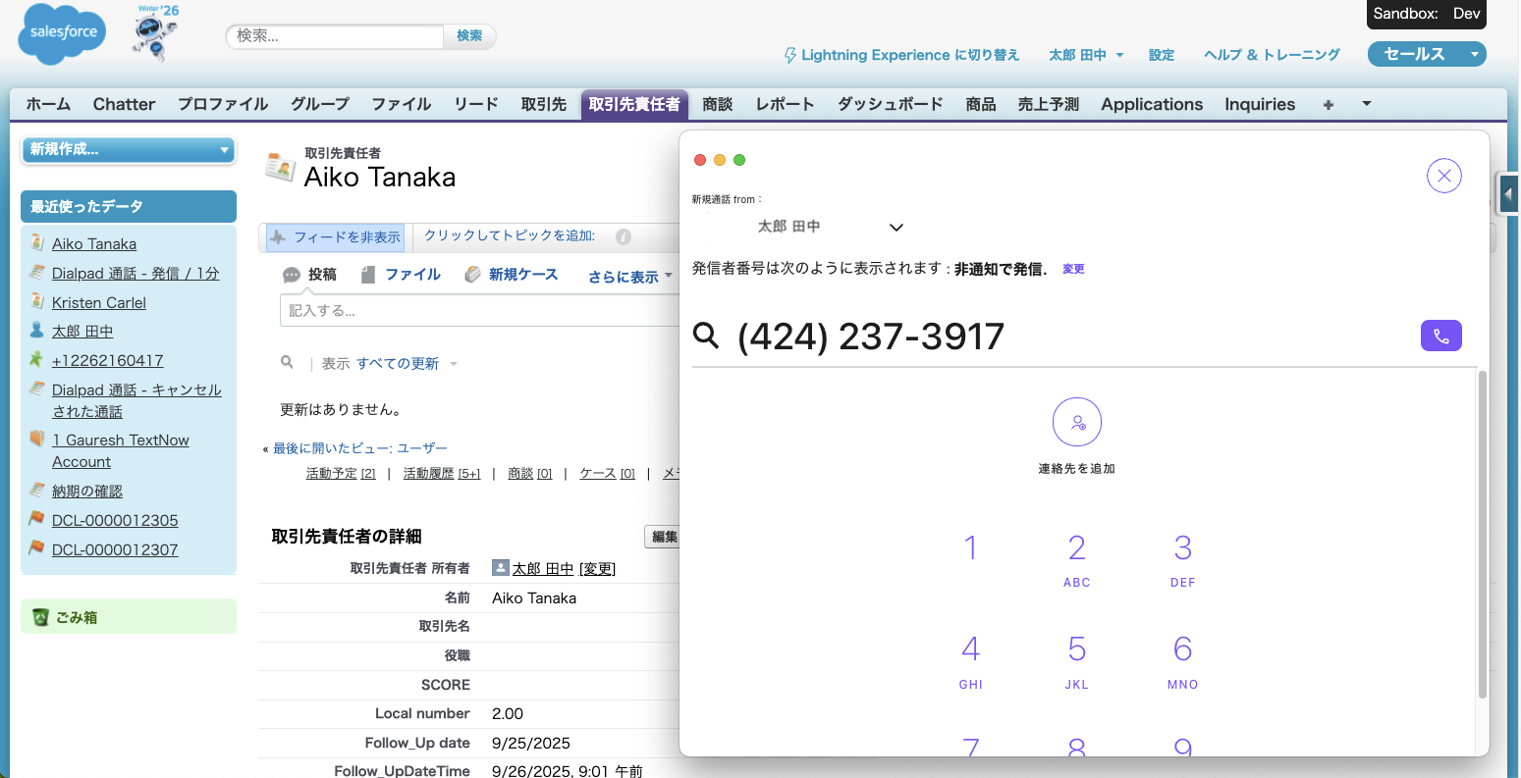Click the Add Contact (連絡先を追加) icon
Screen dimensions: 1521x778
1076,423
